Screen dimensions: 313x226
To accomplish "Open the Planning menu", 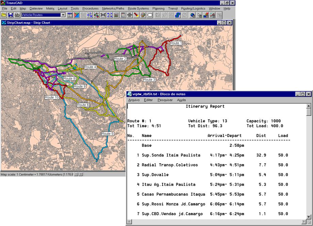I will [x=159, y=9].
